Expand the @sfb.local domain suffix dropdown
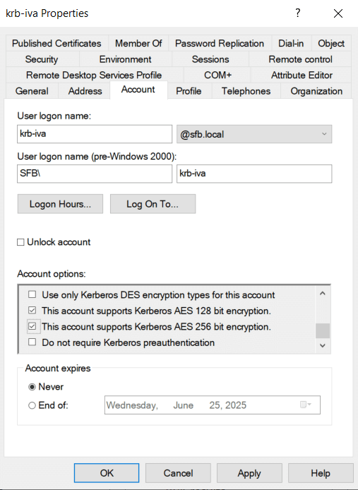358x490 pixels. 254,134
